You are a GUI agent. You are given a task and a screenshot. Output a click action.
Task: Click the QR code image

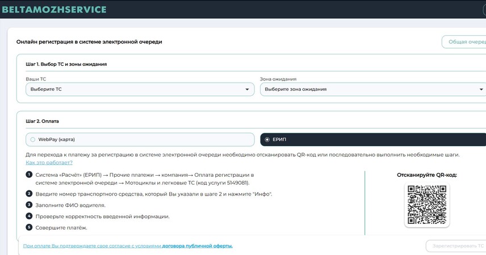[x=427, y=204]
